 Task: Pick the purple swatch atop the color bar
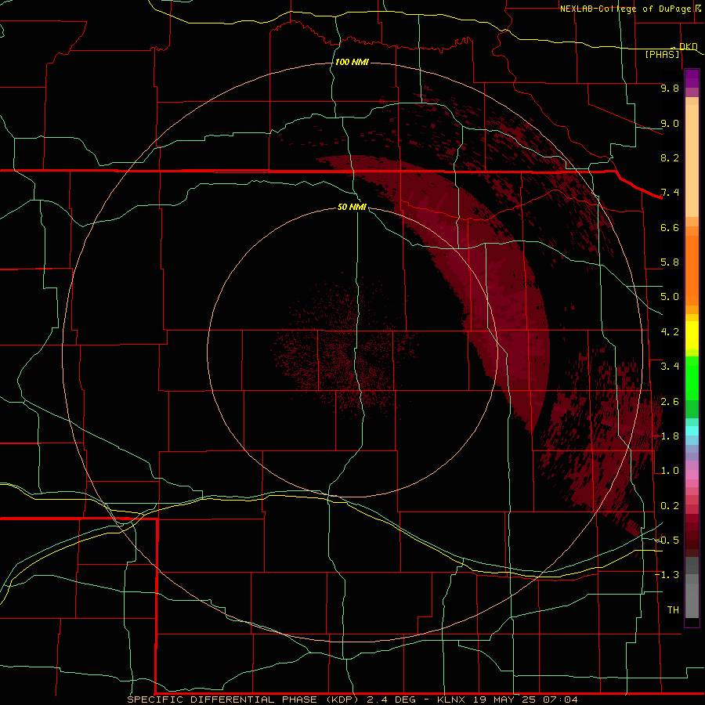coord(692,78)
